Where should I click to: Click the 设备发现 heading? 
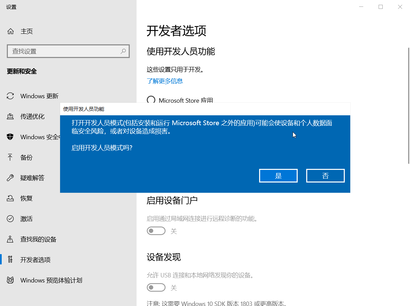(164, 257)
